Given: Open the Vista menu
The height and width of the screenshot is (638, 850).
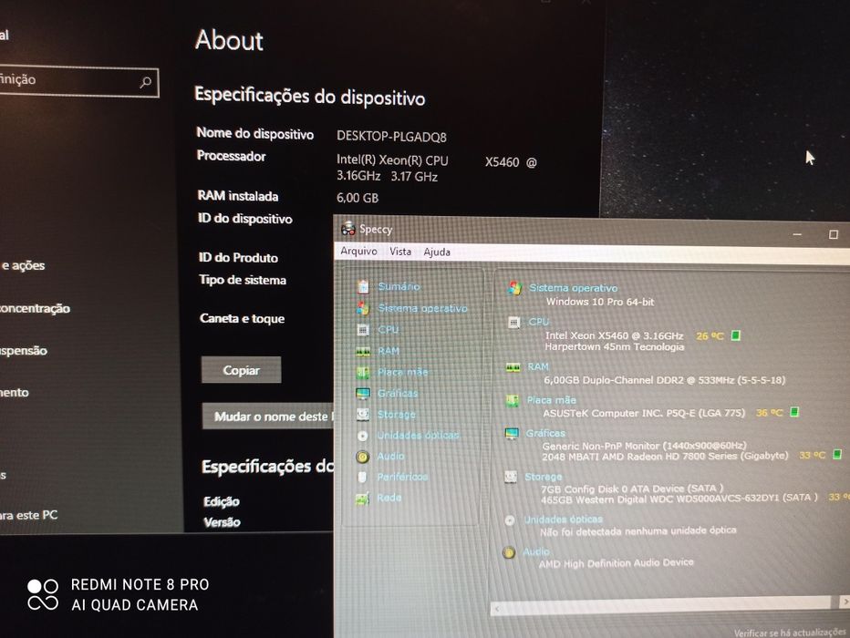Looking at the screenshot, I should click(400, 252).
